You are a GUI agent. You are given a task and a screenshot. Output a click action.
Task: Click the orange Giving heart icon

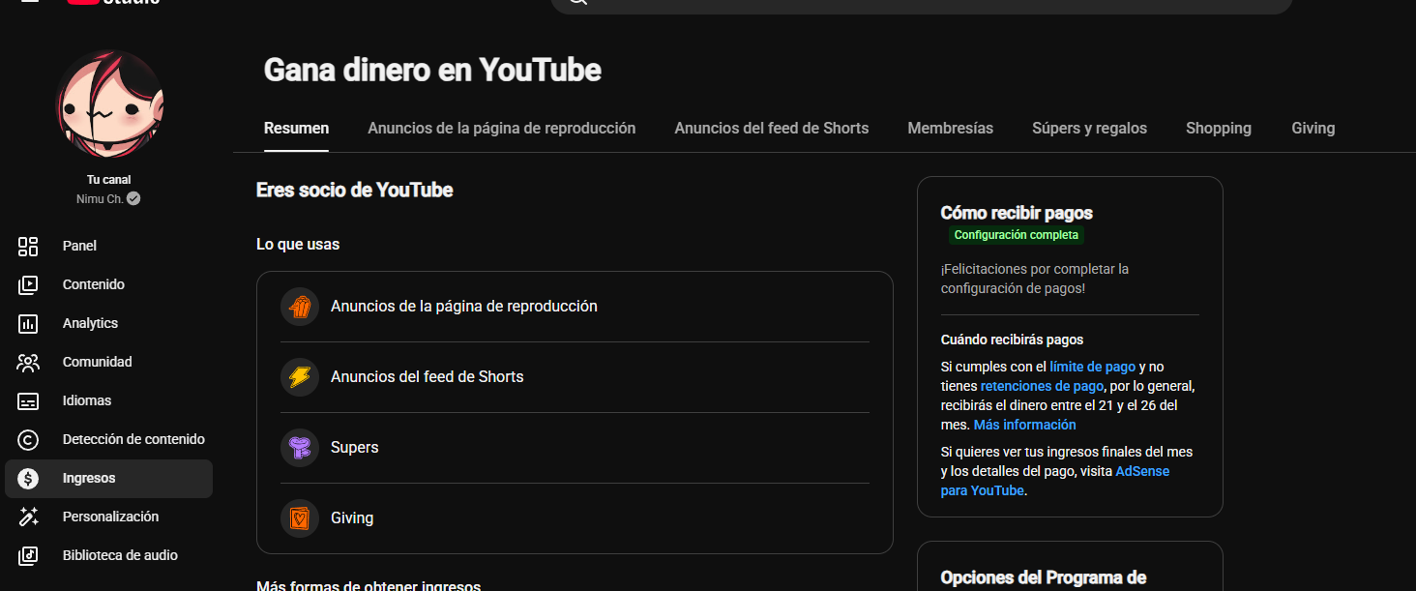tap(300, 518)
